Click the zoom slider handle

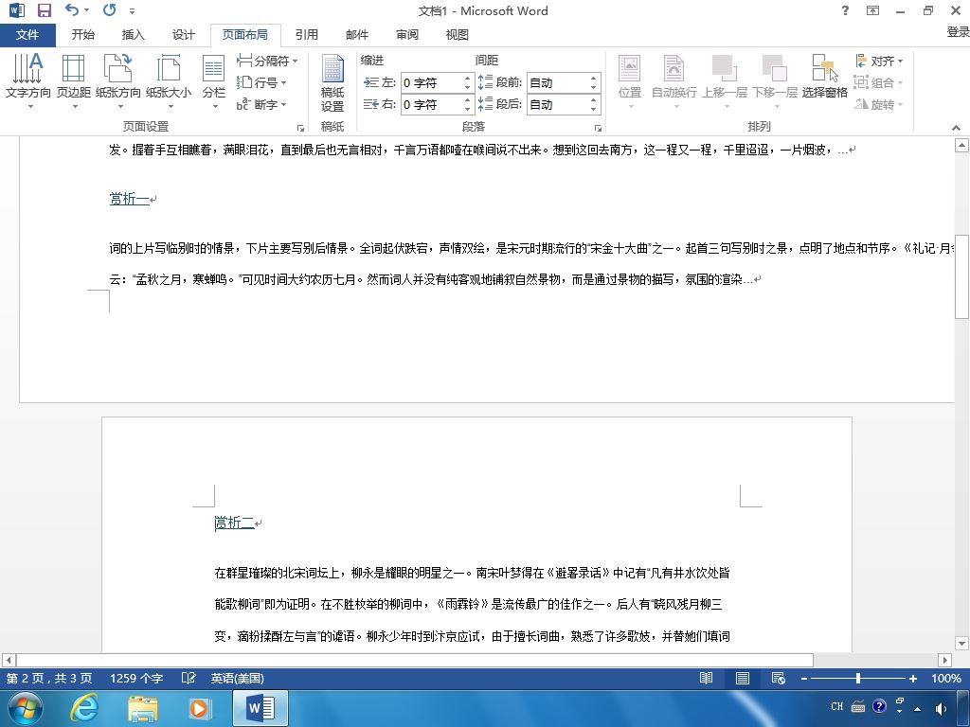(858, 678)
